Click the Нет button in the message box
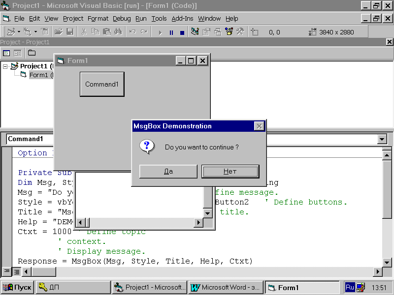Screen dimensions: 394x295 coord(230,171)
